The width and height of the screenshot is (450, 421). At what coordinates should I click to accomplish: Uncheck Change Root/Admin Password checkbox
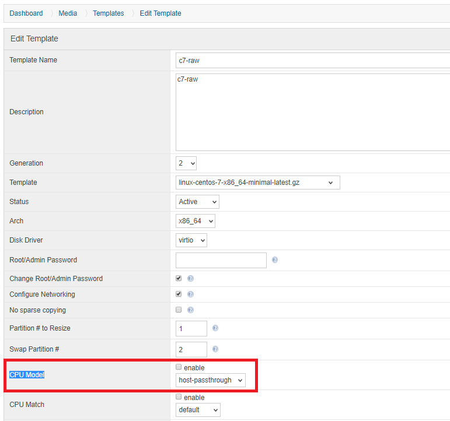(x=179, y=279)
